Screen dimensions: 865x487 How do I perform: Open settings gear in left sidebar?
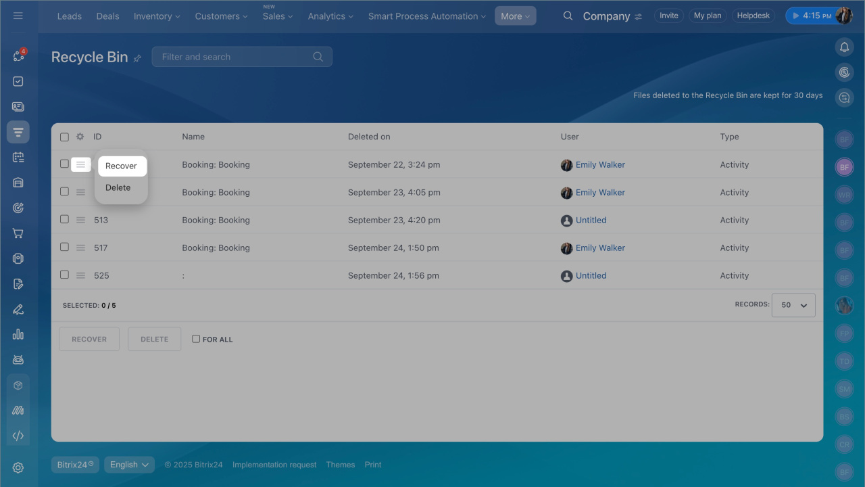[18, 467]
